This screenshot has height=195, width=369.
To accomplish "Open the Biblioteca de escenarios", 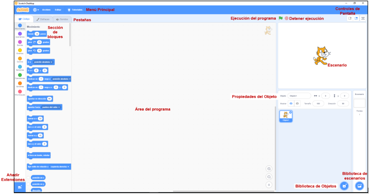I will [359, 186].
